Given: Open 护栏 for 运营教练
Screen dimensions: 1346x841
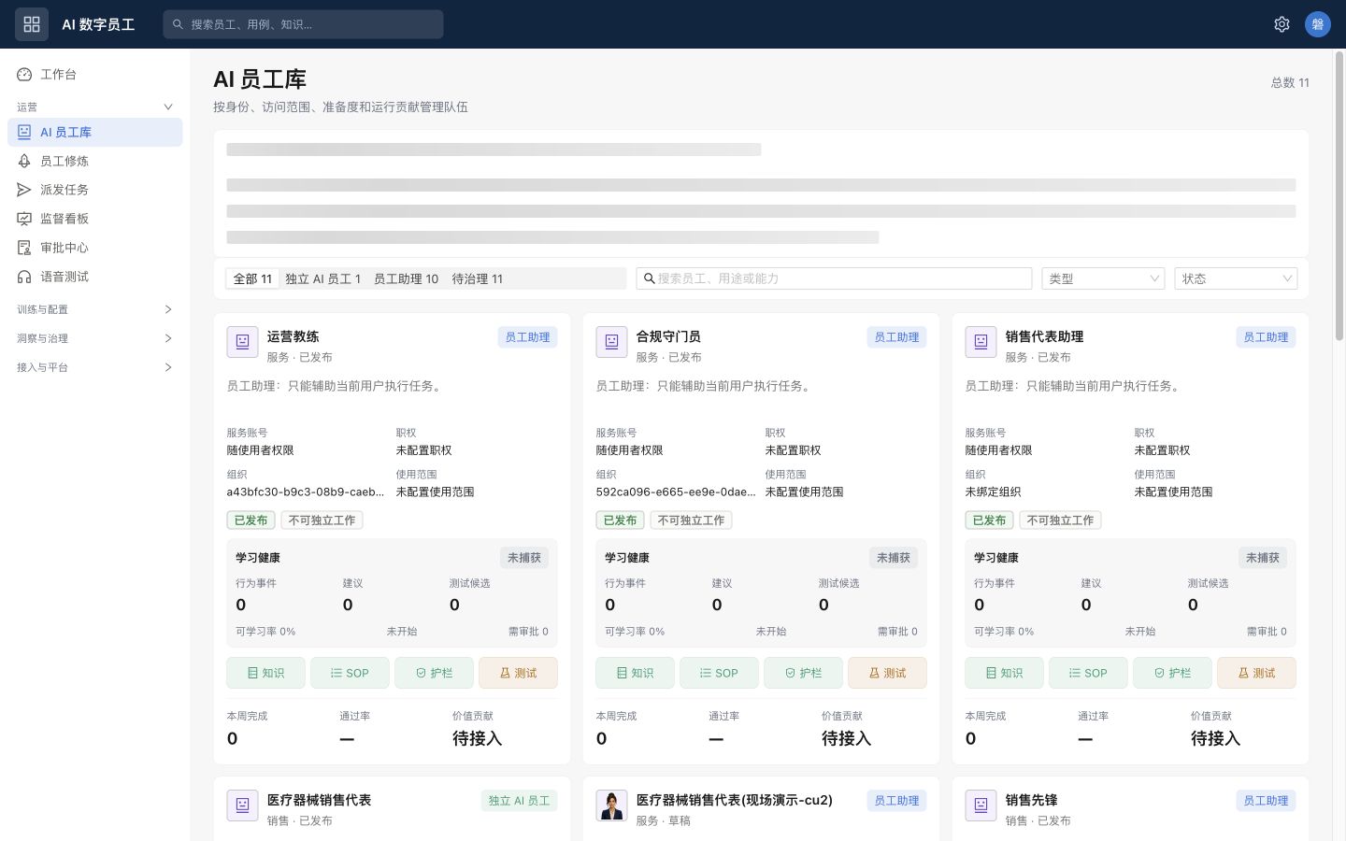Looking at the screenshot, I should pyautogui.click(x=434, y=673).
